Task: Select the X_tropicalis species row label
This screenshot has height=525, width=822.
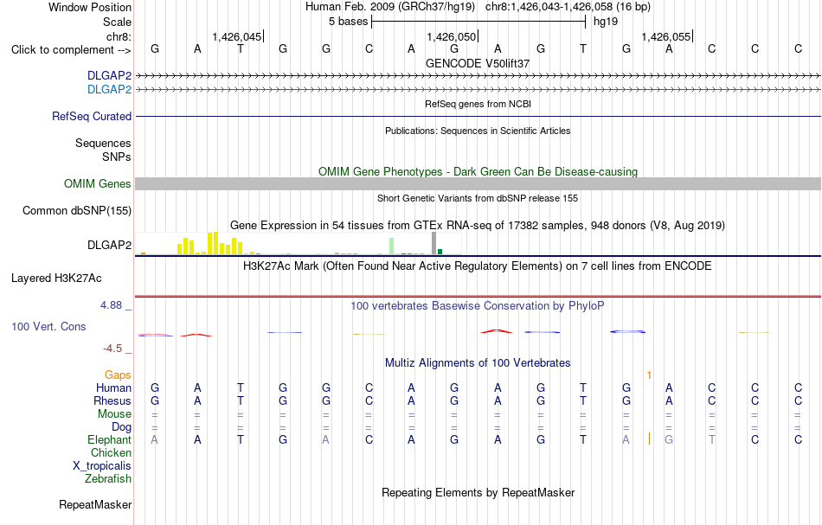Action: tap(102, 466)
